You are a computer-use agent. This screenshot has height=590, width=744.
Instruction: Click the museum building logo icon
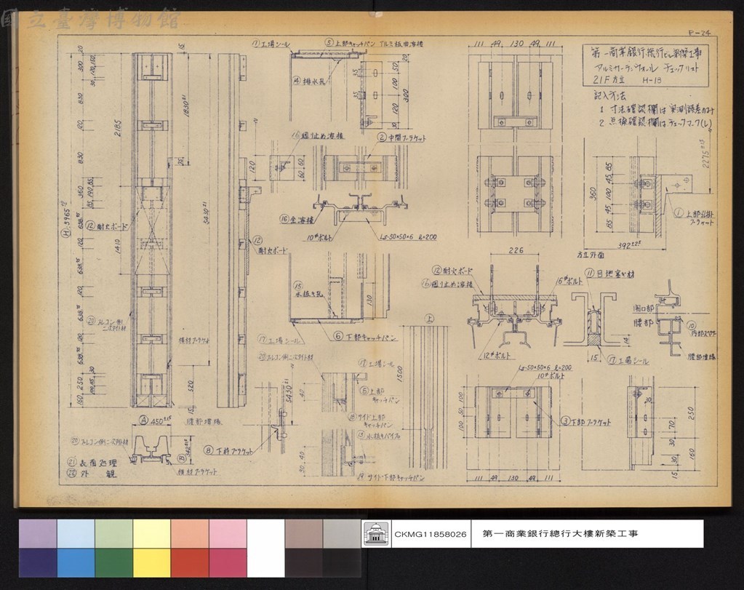point(376,533)
